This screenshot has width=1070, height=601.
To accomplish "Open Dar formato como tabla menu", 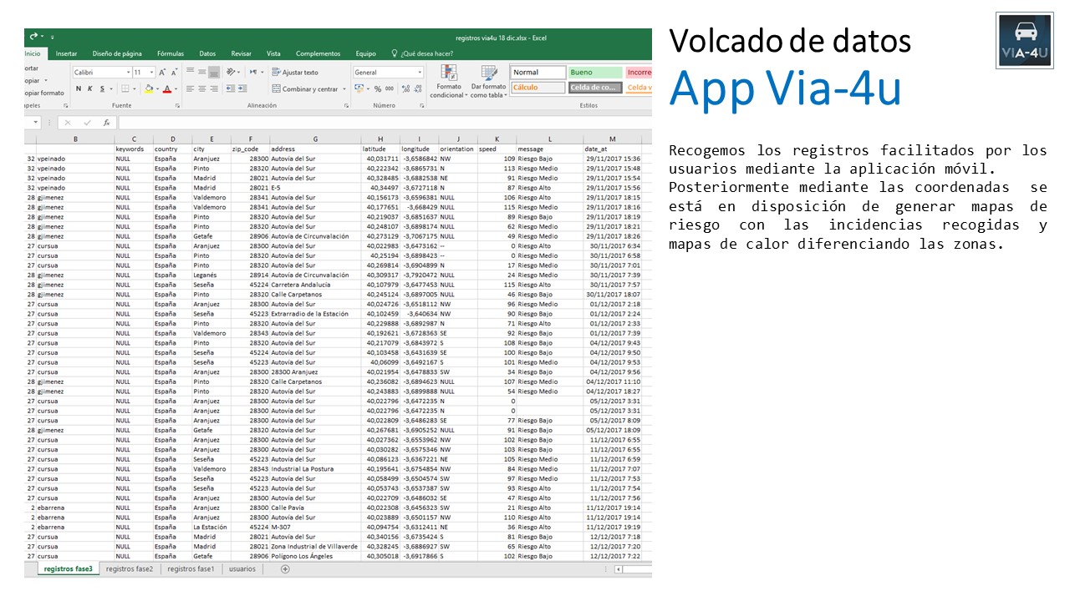I will (x=488, y=82).
